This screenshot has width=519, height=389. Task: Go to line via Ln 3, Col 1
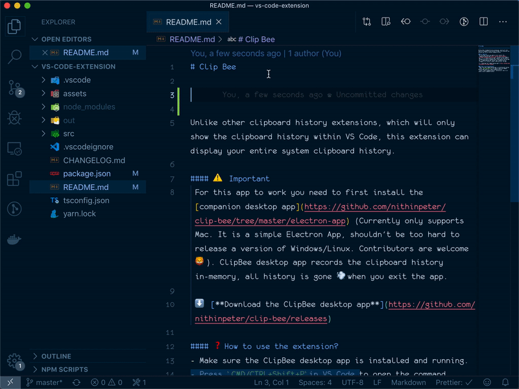(x=271, y=383)
